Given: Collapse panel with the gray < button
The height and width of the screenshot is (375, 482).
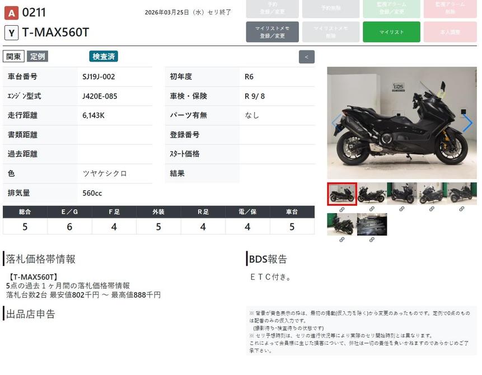Looking at the screenshot, I should 307,57.
